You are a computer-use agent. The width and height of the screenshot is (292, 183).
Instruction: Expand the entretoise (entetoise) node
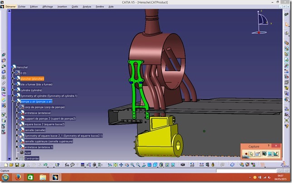[x=17, y=113]
